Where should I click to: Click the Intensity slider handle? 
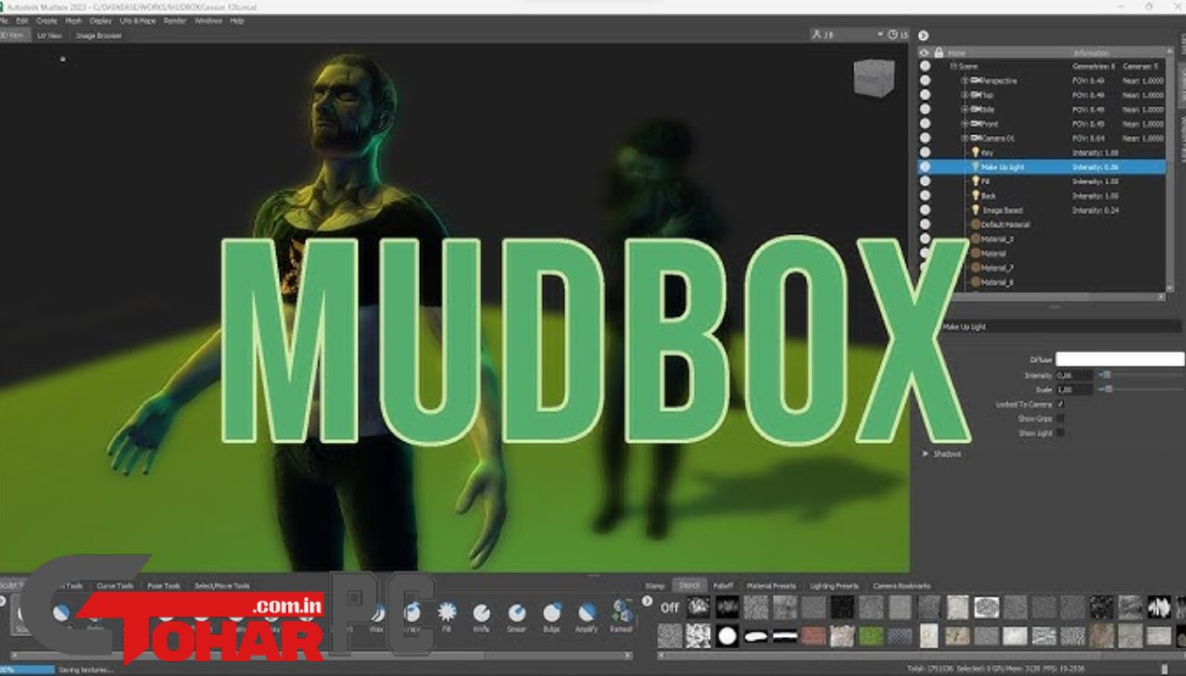1106,375
